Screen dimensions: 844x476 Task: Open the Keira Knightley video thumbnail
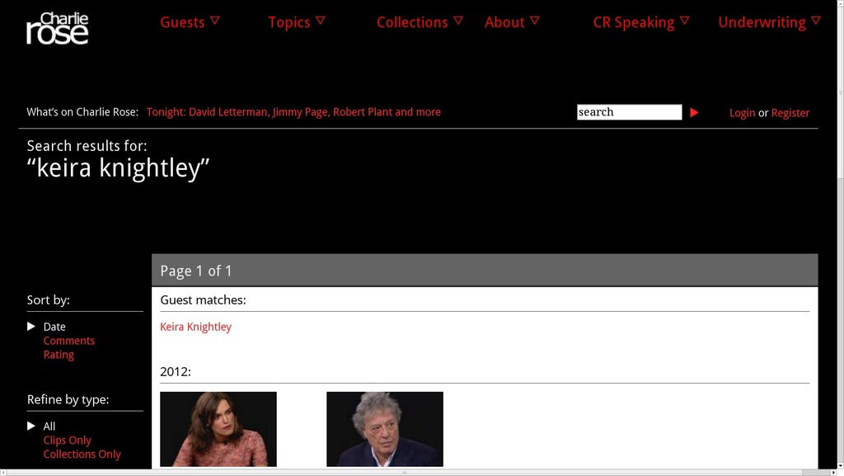click(x=218, y=429)
